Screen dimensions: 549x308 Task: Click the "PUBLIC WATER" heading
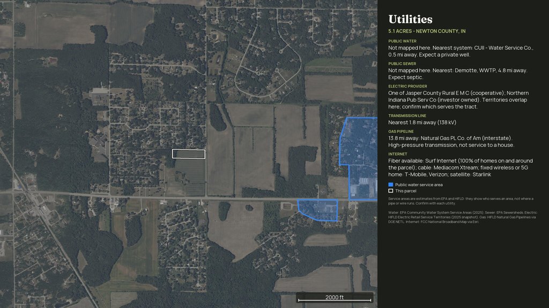coord(402,41)
